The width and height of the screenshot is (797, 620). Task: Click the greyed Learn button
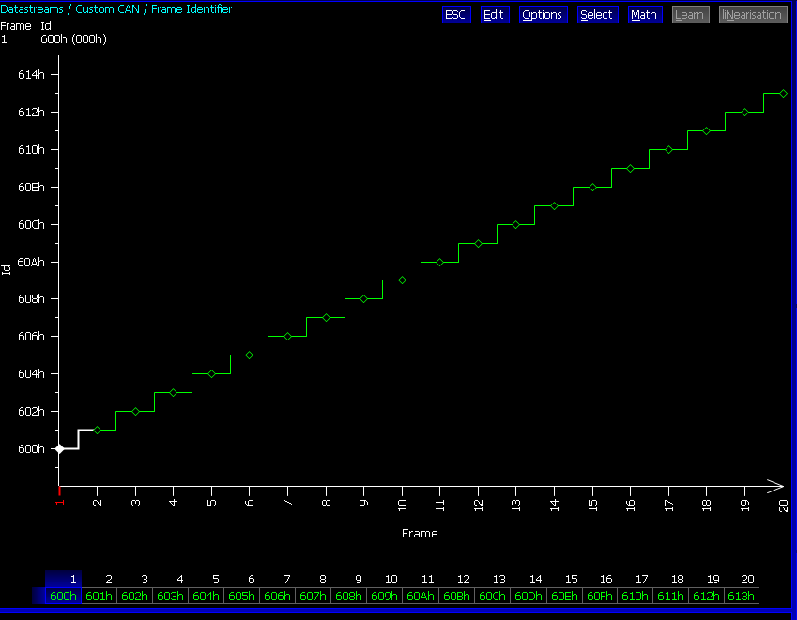tap(690, 15)
